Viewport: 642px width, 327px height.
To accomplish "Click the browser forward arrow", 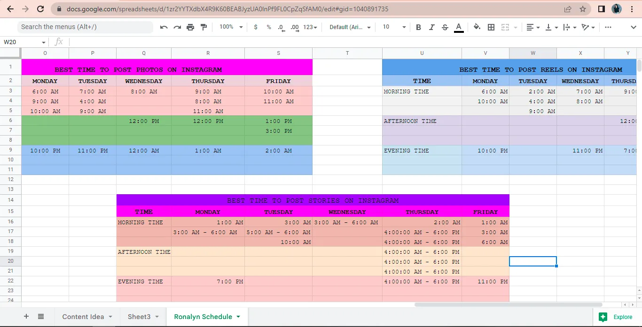I will click(26, 9).
